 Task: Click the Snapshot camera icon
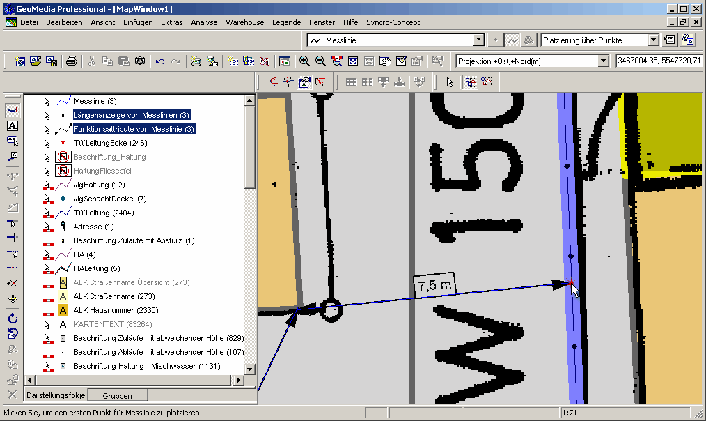140,61
